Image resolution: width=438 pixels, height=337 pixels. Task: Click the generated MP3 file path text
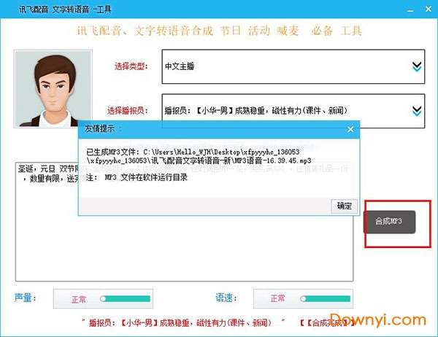(199, 156)
